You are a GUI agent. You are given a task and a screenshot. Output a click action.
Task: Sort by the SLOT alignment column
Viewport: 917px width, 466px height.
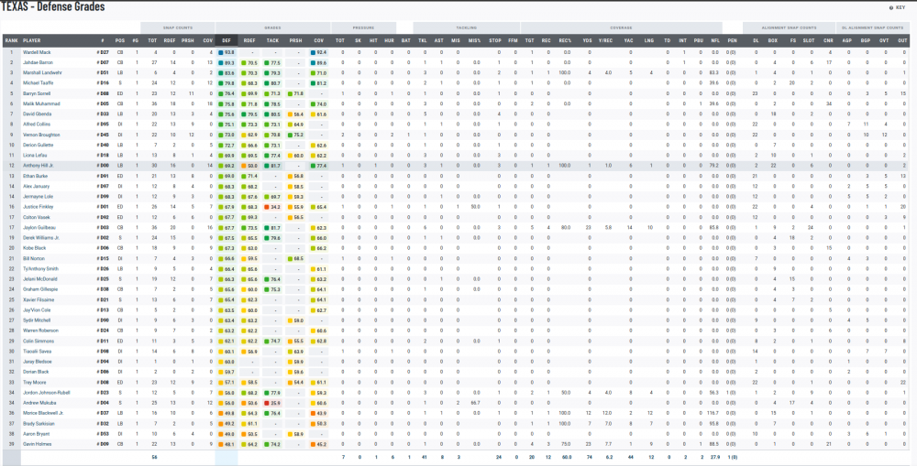pyautogui.click(x=809, y=40)
